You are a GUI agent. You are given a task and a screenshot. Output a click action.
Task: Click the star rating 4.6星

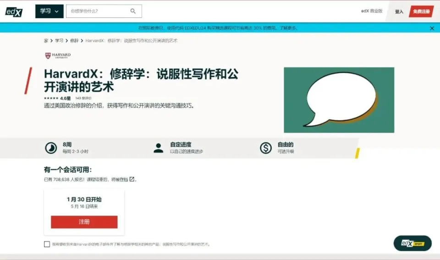click(57, 98)
